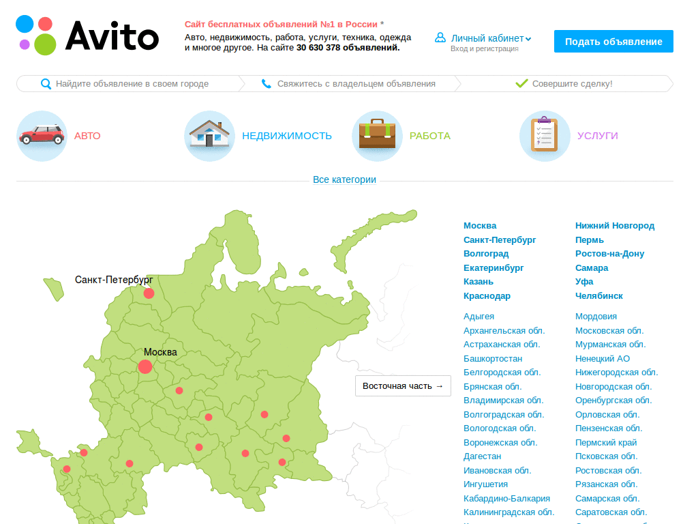
Task: Click the red dot marking Санкт-Петербург on map
Action: [x=149, y=293]
